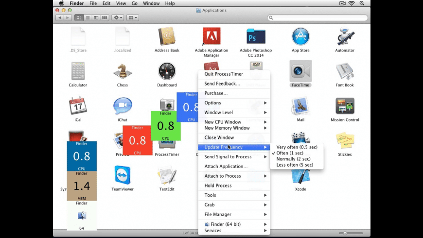Select Adobe Photoshop CC 2014 folder
The image size is (423, 238).
click(256, 36)
